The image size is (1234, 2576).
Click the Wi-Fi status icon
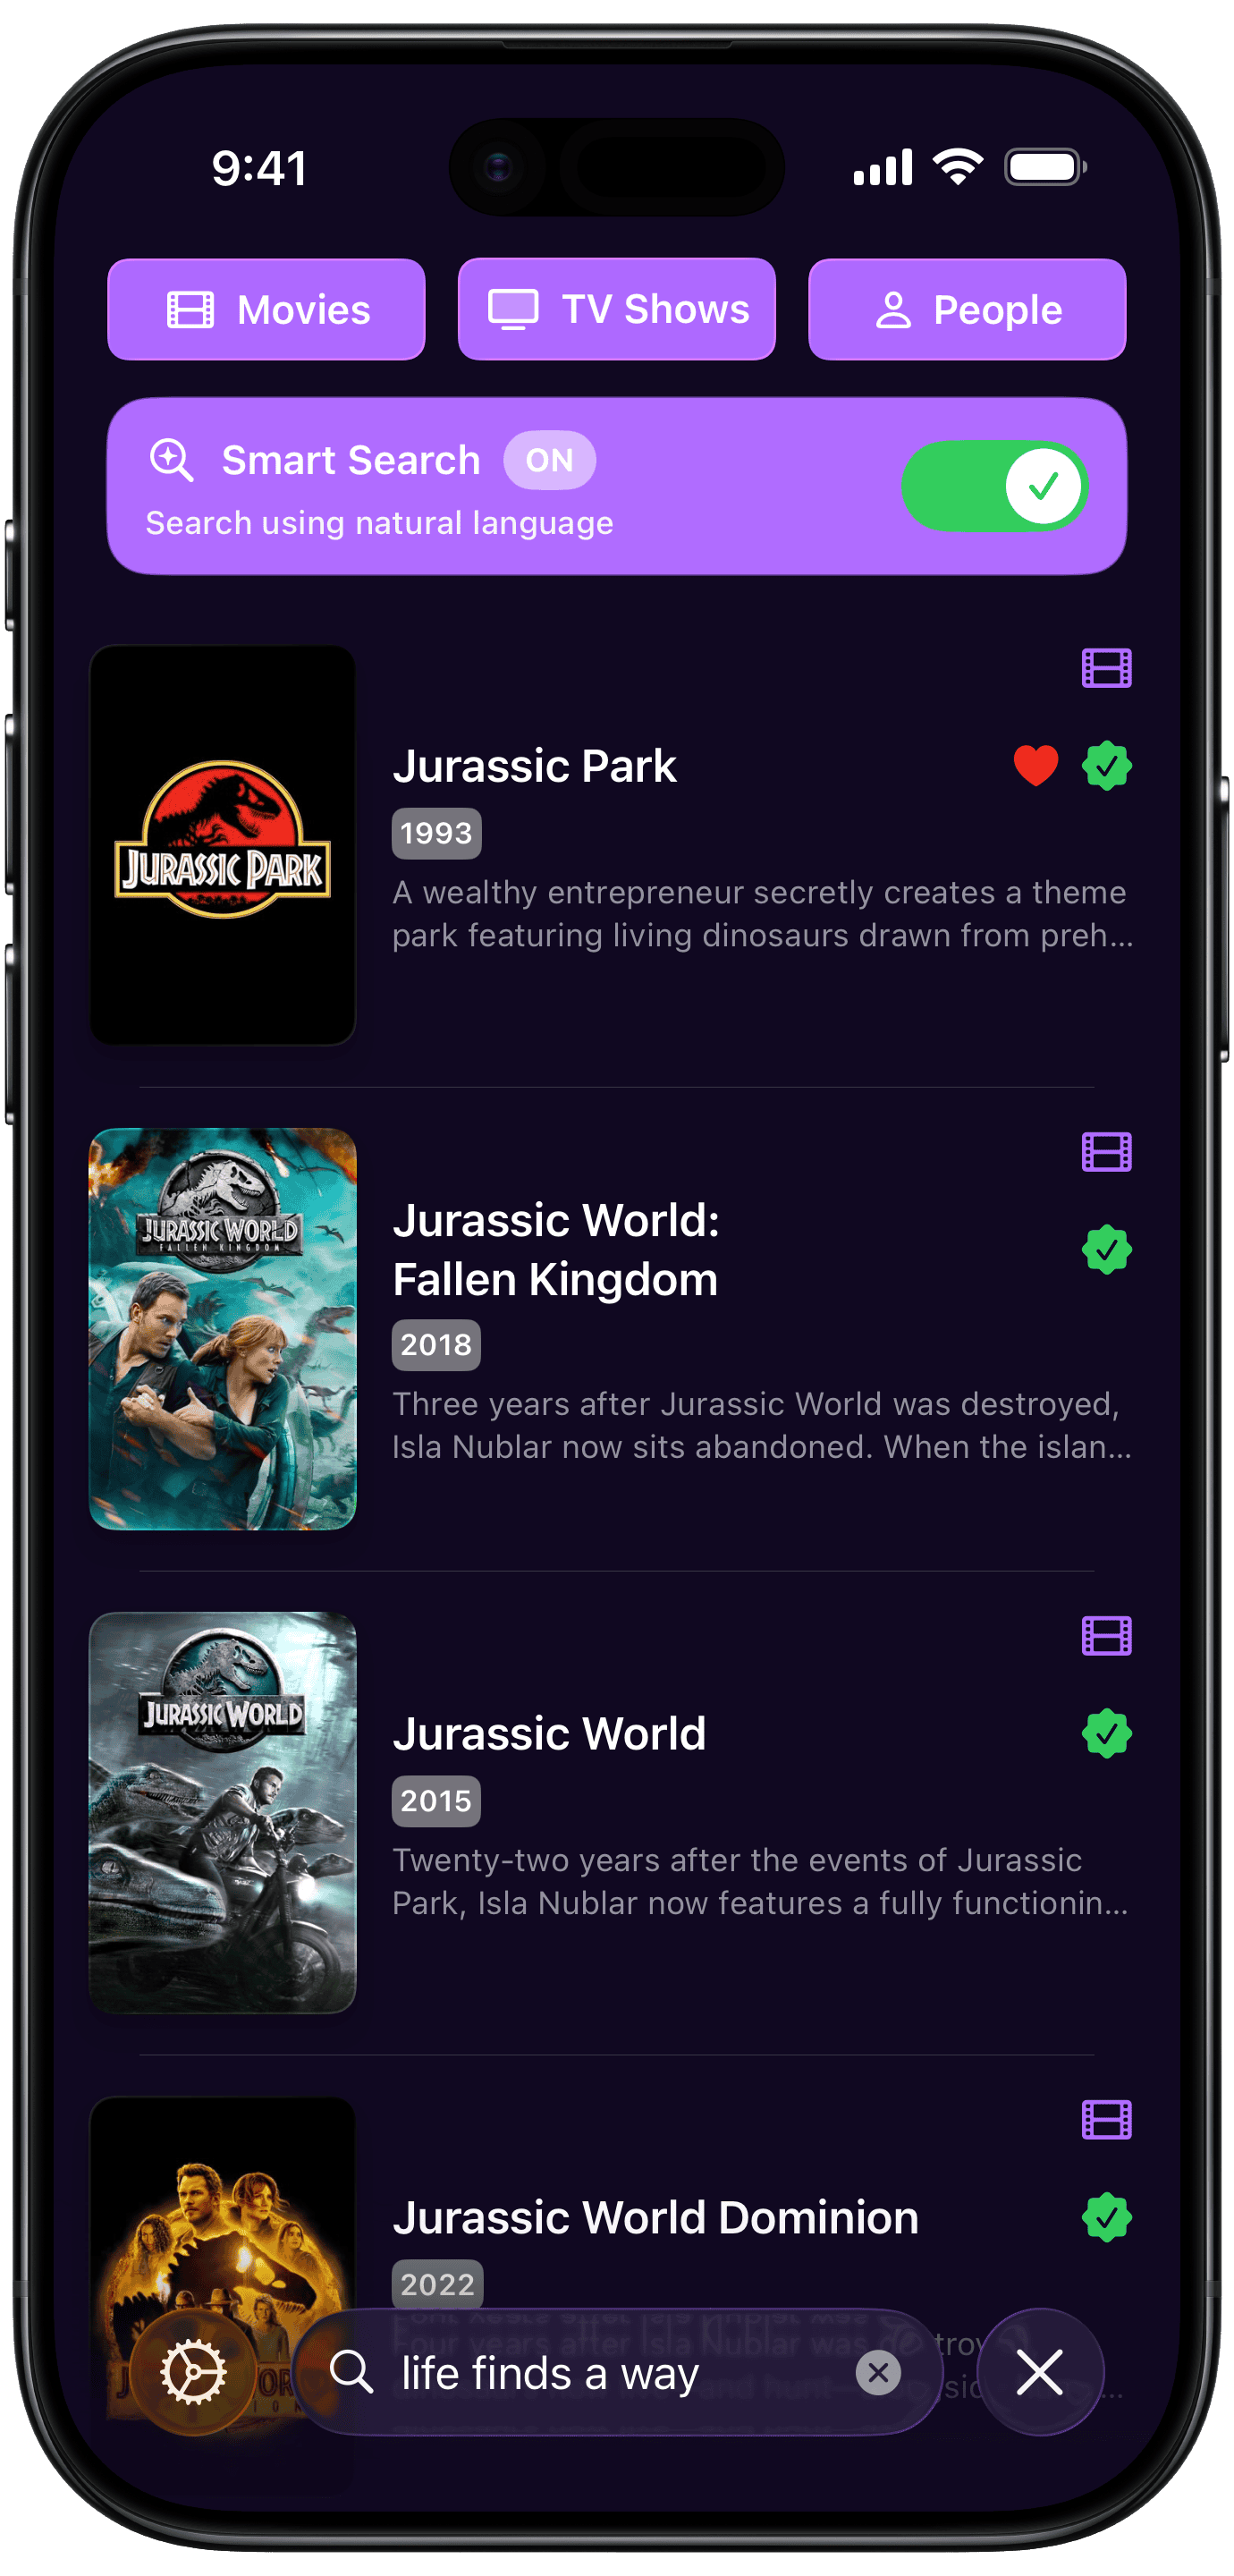958,167
